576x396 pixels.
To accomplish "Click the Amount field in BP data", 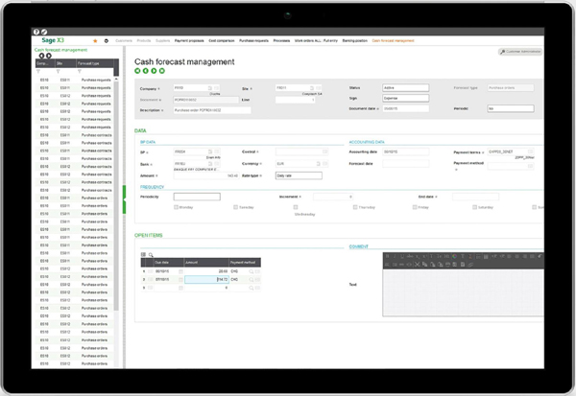I will 206,175.
